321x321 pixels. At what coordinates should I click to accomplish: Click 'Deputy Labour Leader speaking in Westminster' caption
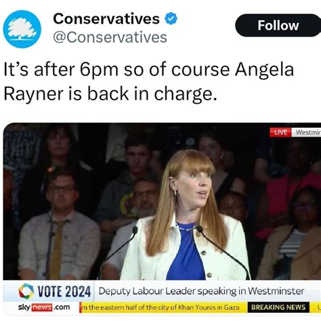pyautogui.click(x=201, y=291)
